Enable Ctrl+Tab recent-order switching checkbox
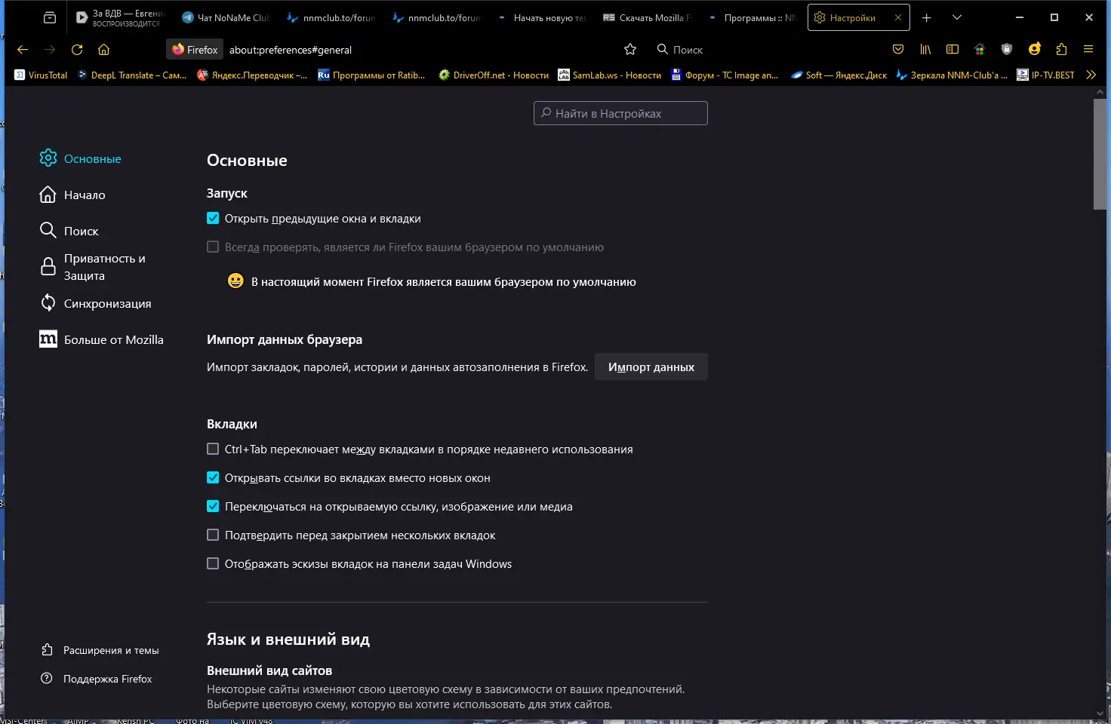 pos(213,449)
